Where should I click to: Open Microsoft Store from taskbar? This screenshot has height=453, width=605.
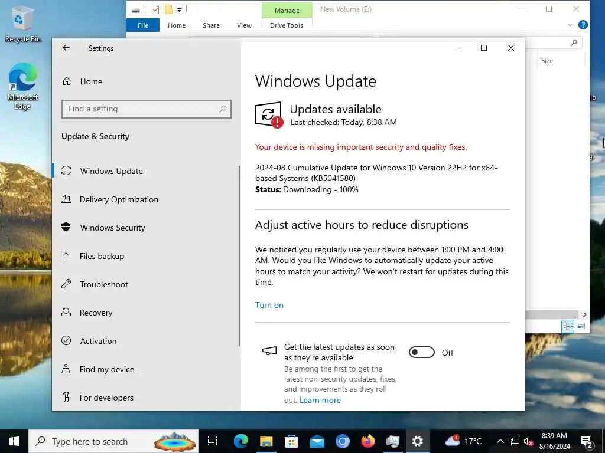(291, 441)
